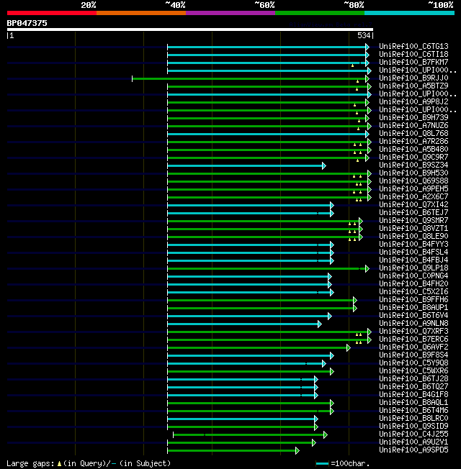The image size is (461, 469).
Task: Click hit label UniRef100_C5Y9Q8
Action: 413,363
